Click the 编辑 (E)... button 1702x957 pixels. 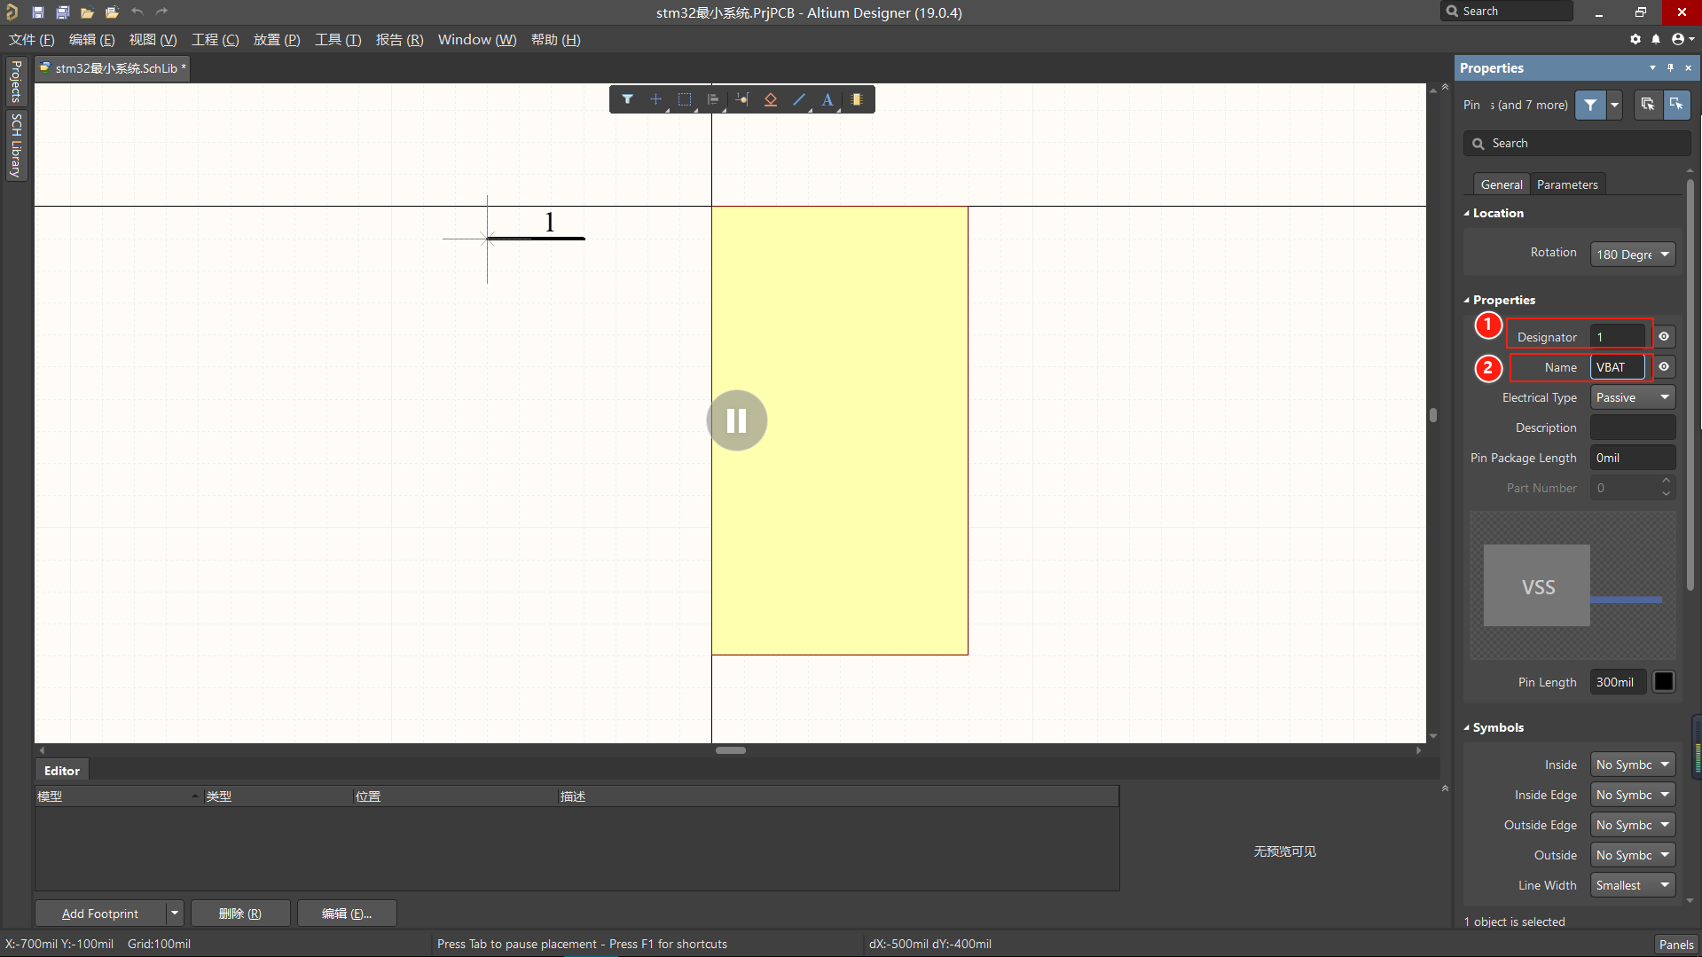tap(347, 913)
